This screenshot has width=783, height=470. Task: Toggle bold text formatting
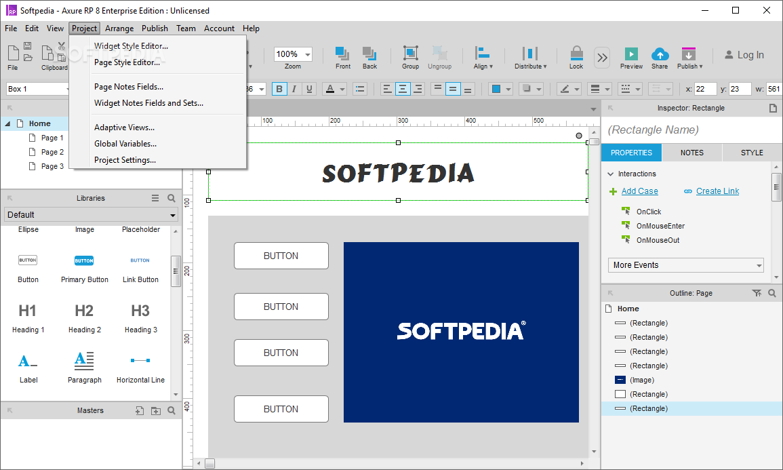(279, 89)
